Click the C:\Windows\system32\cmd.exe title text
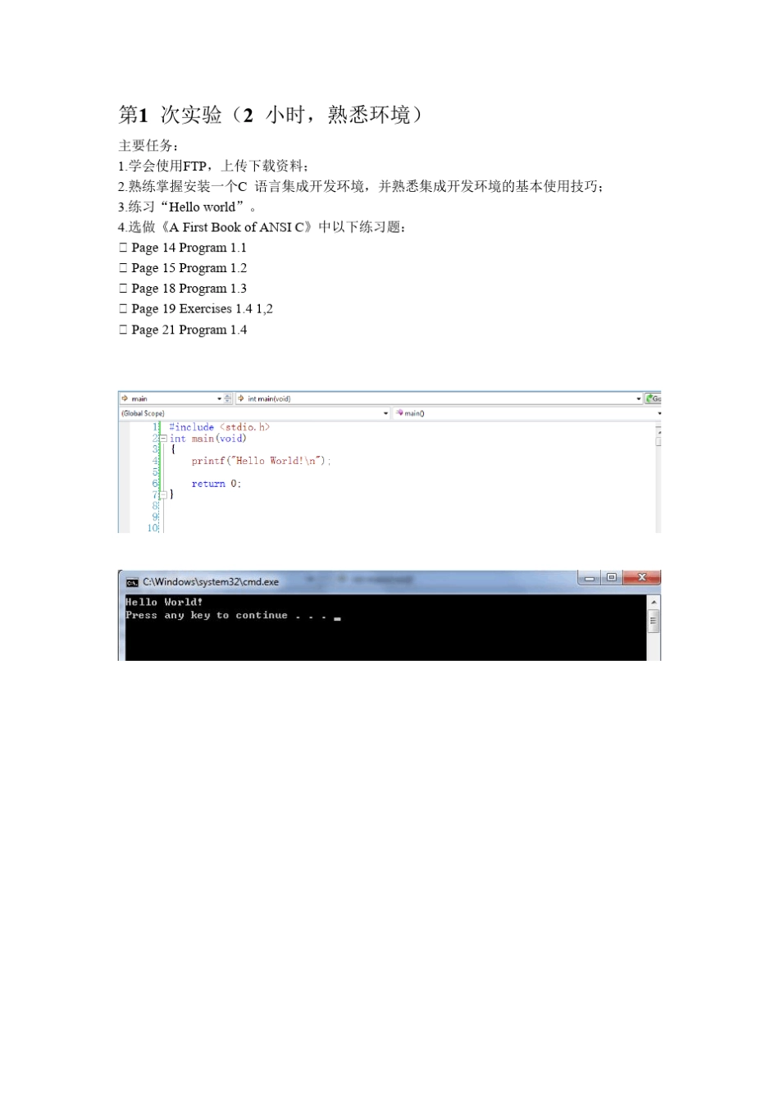The width and height of the screenshot is (779, 1102). coord(211,582)
